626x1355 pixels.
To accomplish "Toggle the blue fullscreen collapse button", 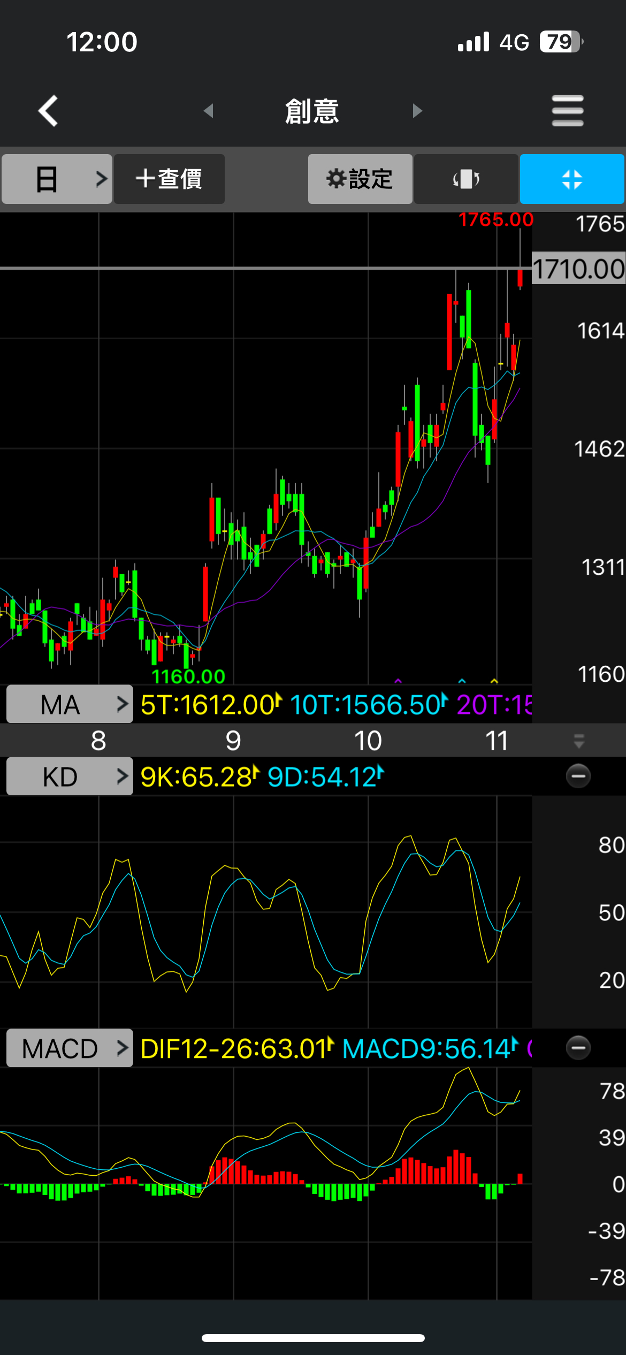I will pos(572,179).
